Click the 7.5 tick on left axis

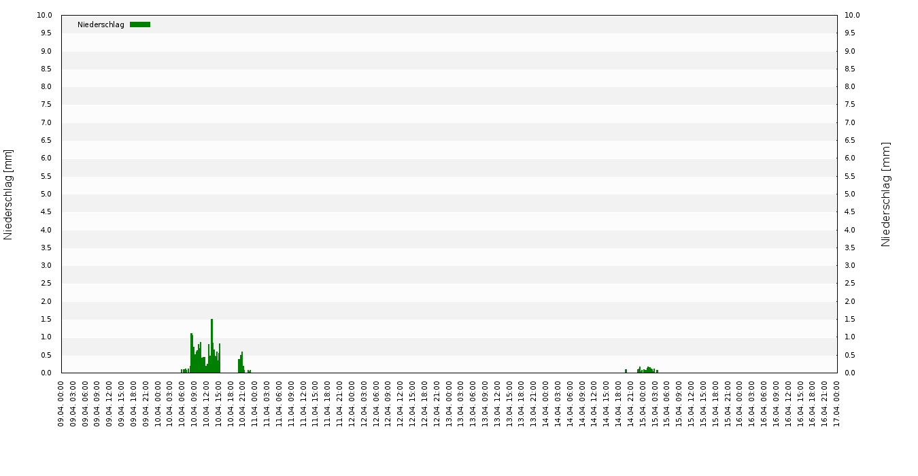46,105
